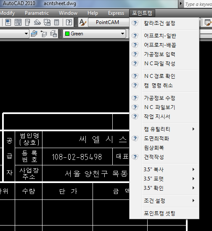Open the Tool Palettes icon

pos(27,22)
